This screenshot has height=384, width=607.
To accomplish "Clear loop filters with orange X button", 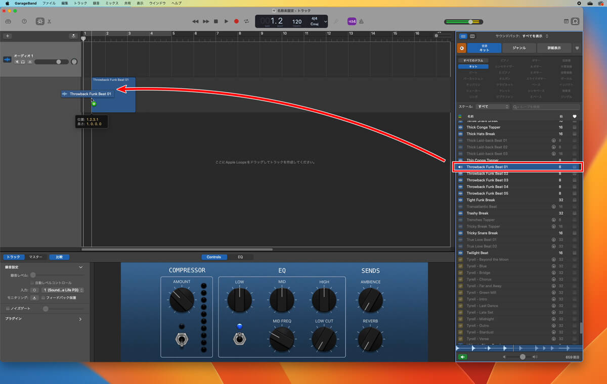I will [461, 48].
